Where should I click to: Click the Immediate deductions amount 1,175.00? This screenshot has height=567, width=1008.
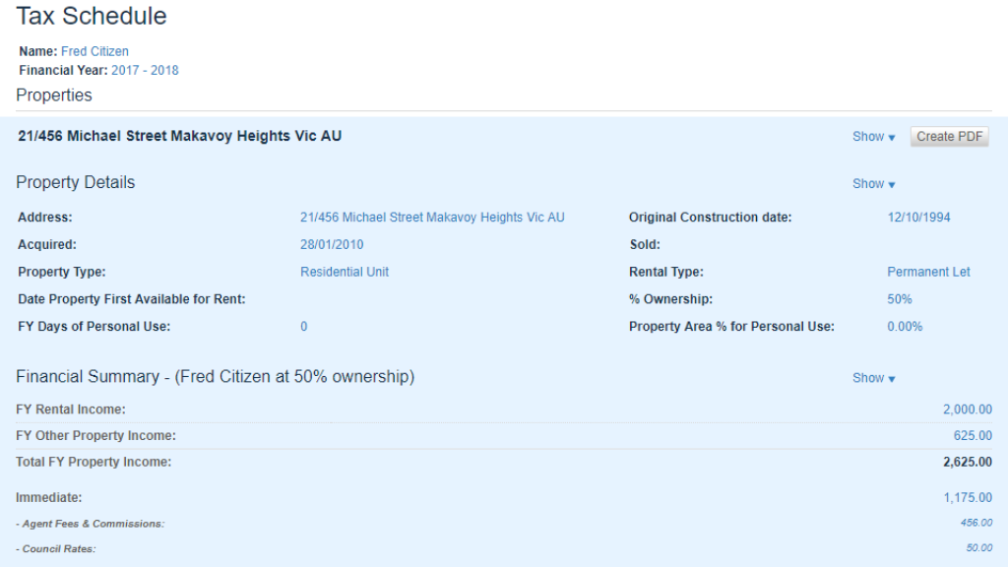(x=968, y=498)
